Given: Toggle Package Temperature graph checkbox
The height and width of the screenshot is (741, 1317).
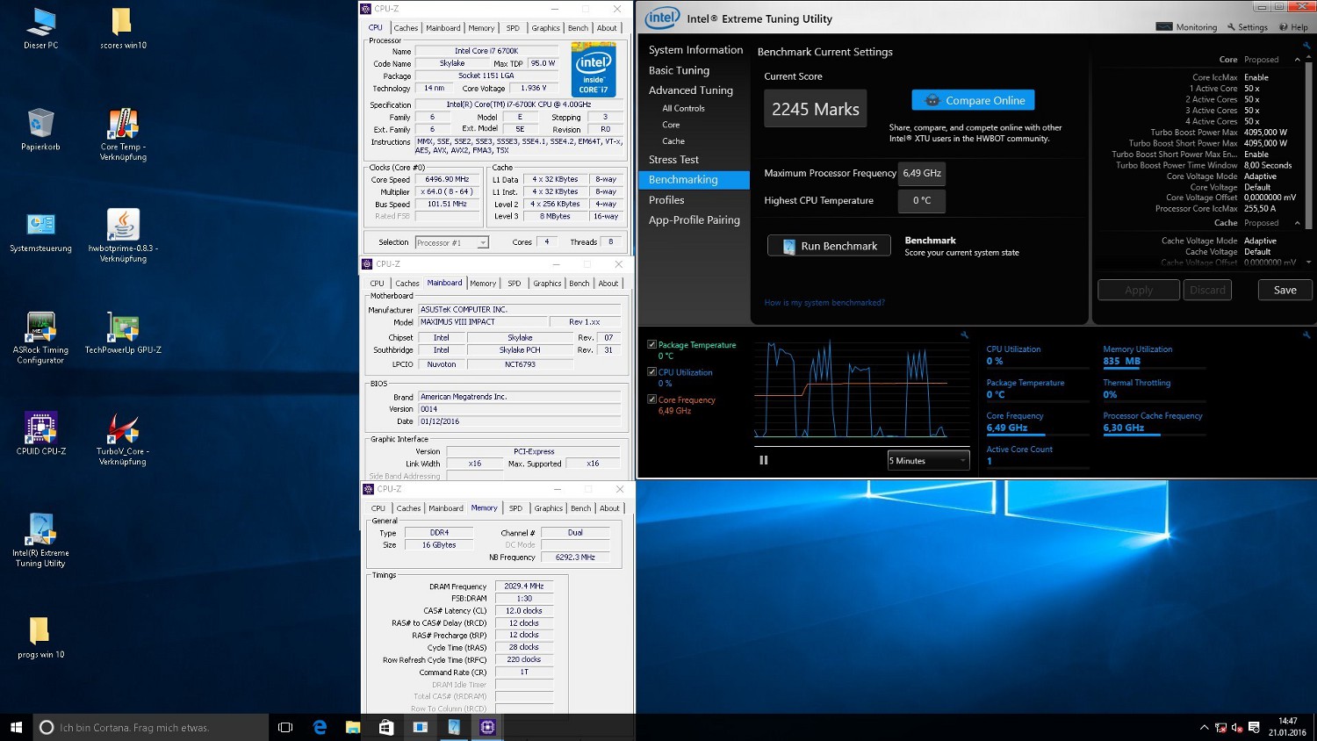Looking at the screenshot, I should click(651, 344).
